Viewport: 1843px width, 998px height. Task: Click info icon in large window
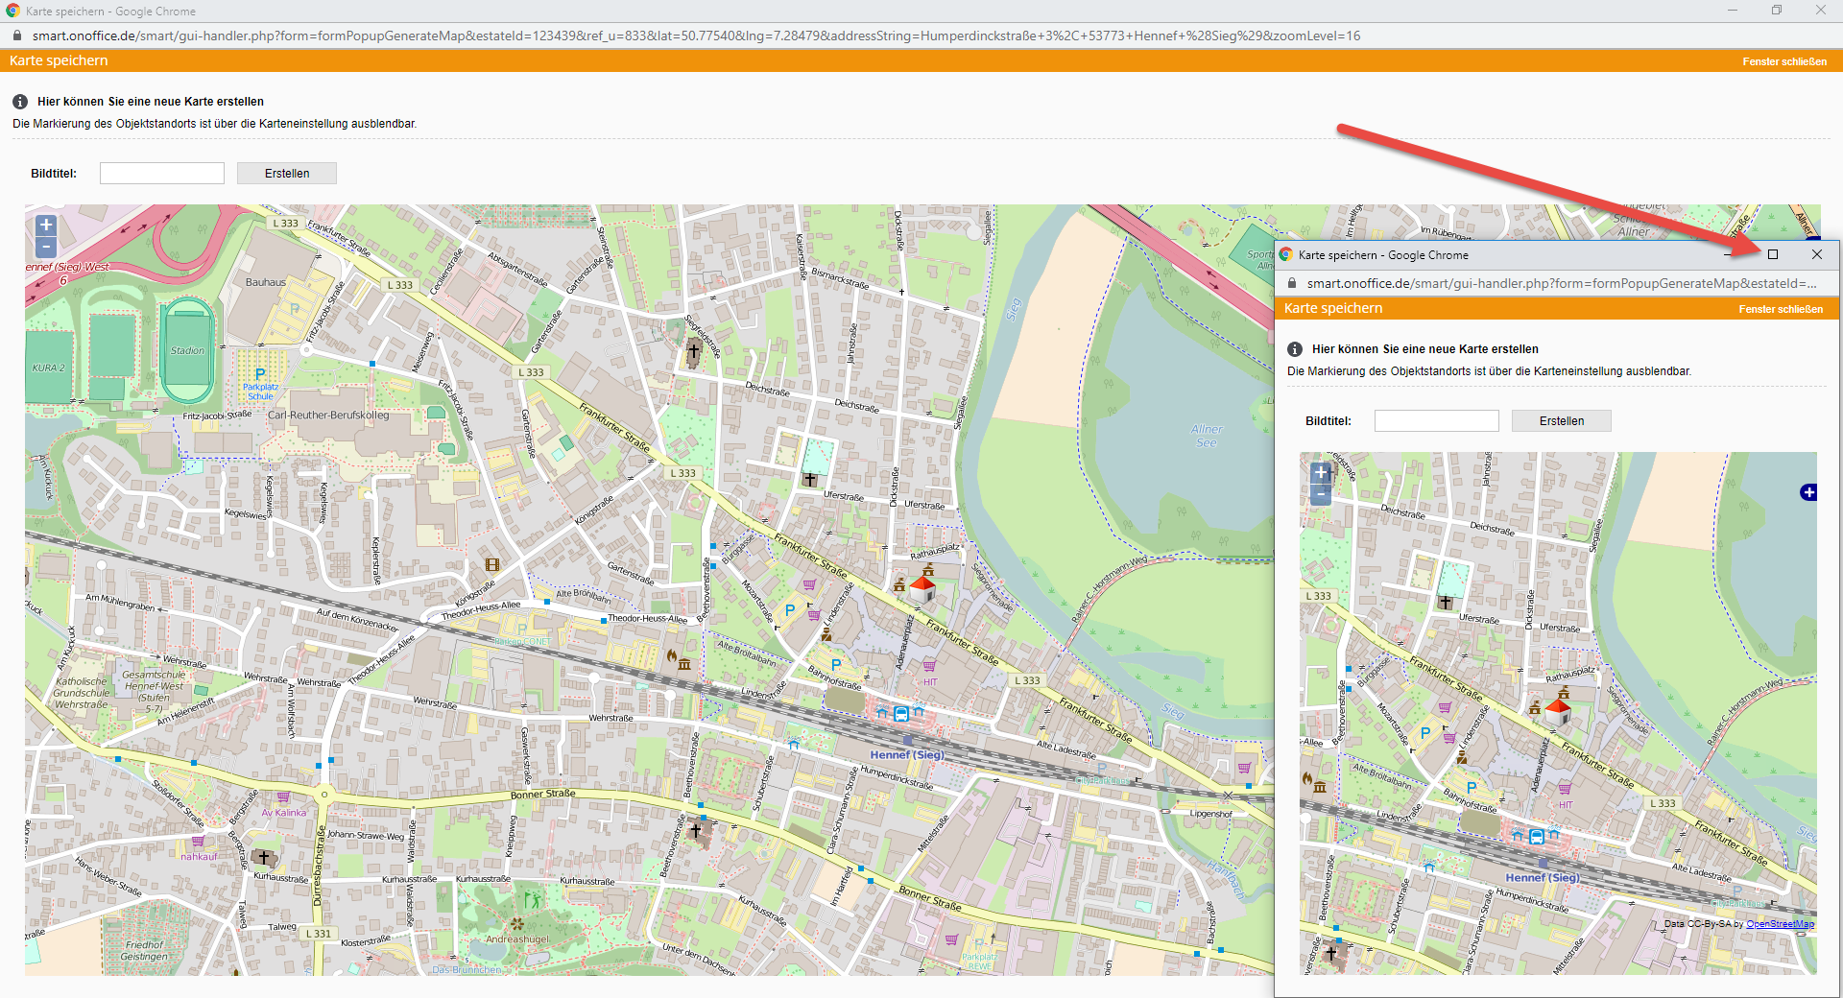20,102
